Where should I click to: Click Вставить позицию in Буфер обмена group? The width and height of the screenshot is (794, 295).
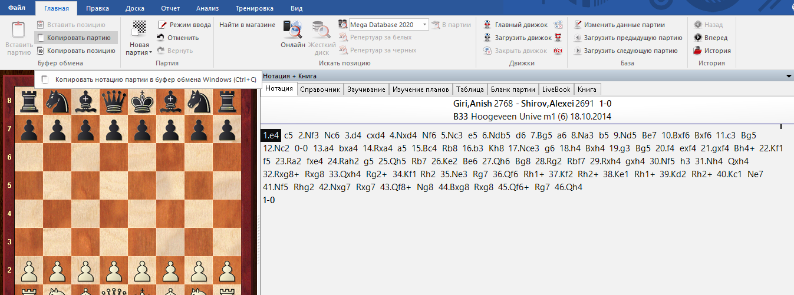point(71,25)
